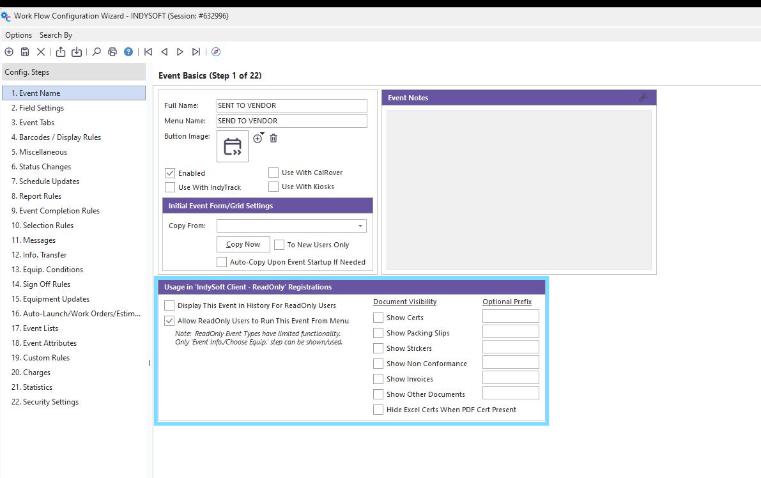Screen dimensions: 761x478
Task: Open search using the magnifier icon
Action: coord(96,52)
